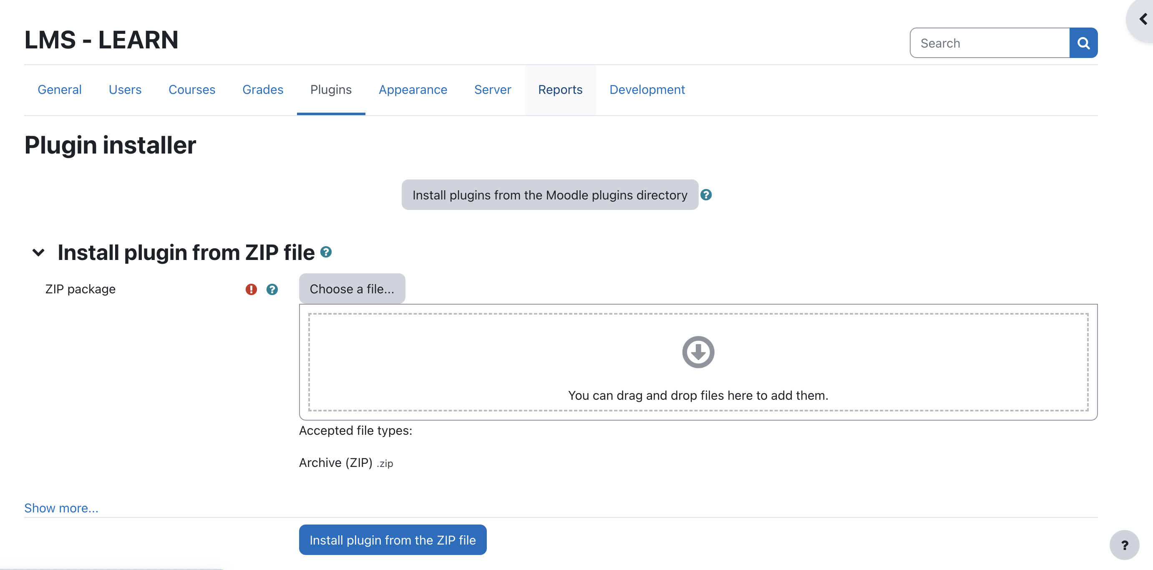Open the Reports tab
The height and width of the screenshot is (570, 1153).
pyautogui.click(x=560, y=90)
